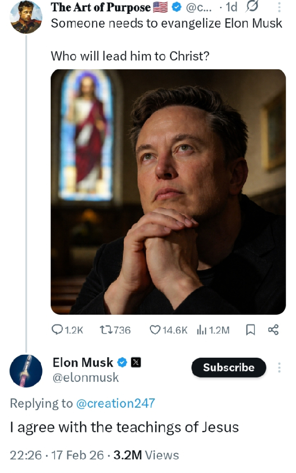Viewport: 296px width, 473px height.
Task: Bookmark The Art of Purpose post
Action: 250,330
